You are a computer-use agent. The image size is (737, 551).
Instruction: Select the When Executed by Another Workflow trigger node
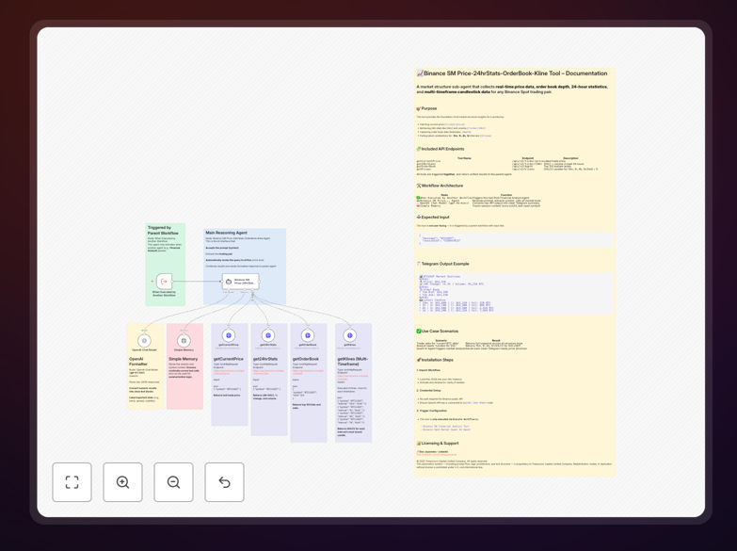click(x=164, y=282)
